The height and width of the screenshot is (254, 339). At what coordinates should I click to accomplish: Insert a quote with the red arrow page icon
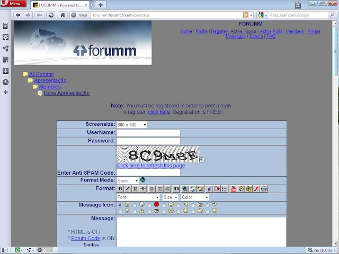pyautogui.click(x=217, y=189)
